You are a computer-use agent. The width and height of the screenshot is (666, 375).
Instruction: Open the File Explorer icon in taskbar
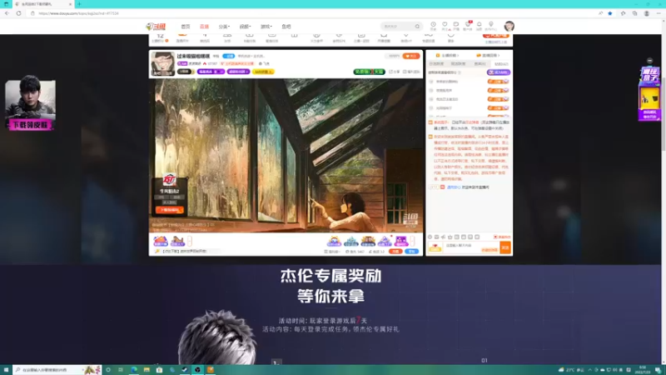click(147, 370)
